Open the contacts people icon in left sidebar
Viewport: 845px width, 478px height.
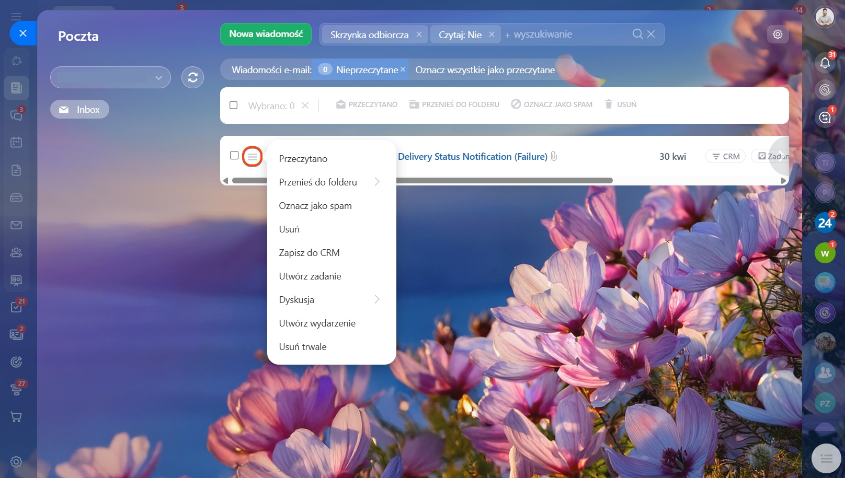[x=16, y=253]
